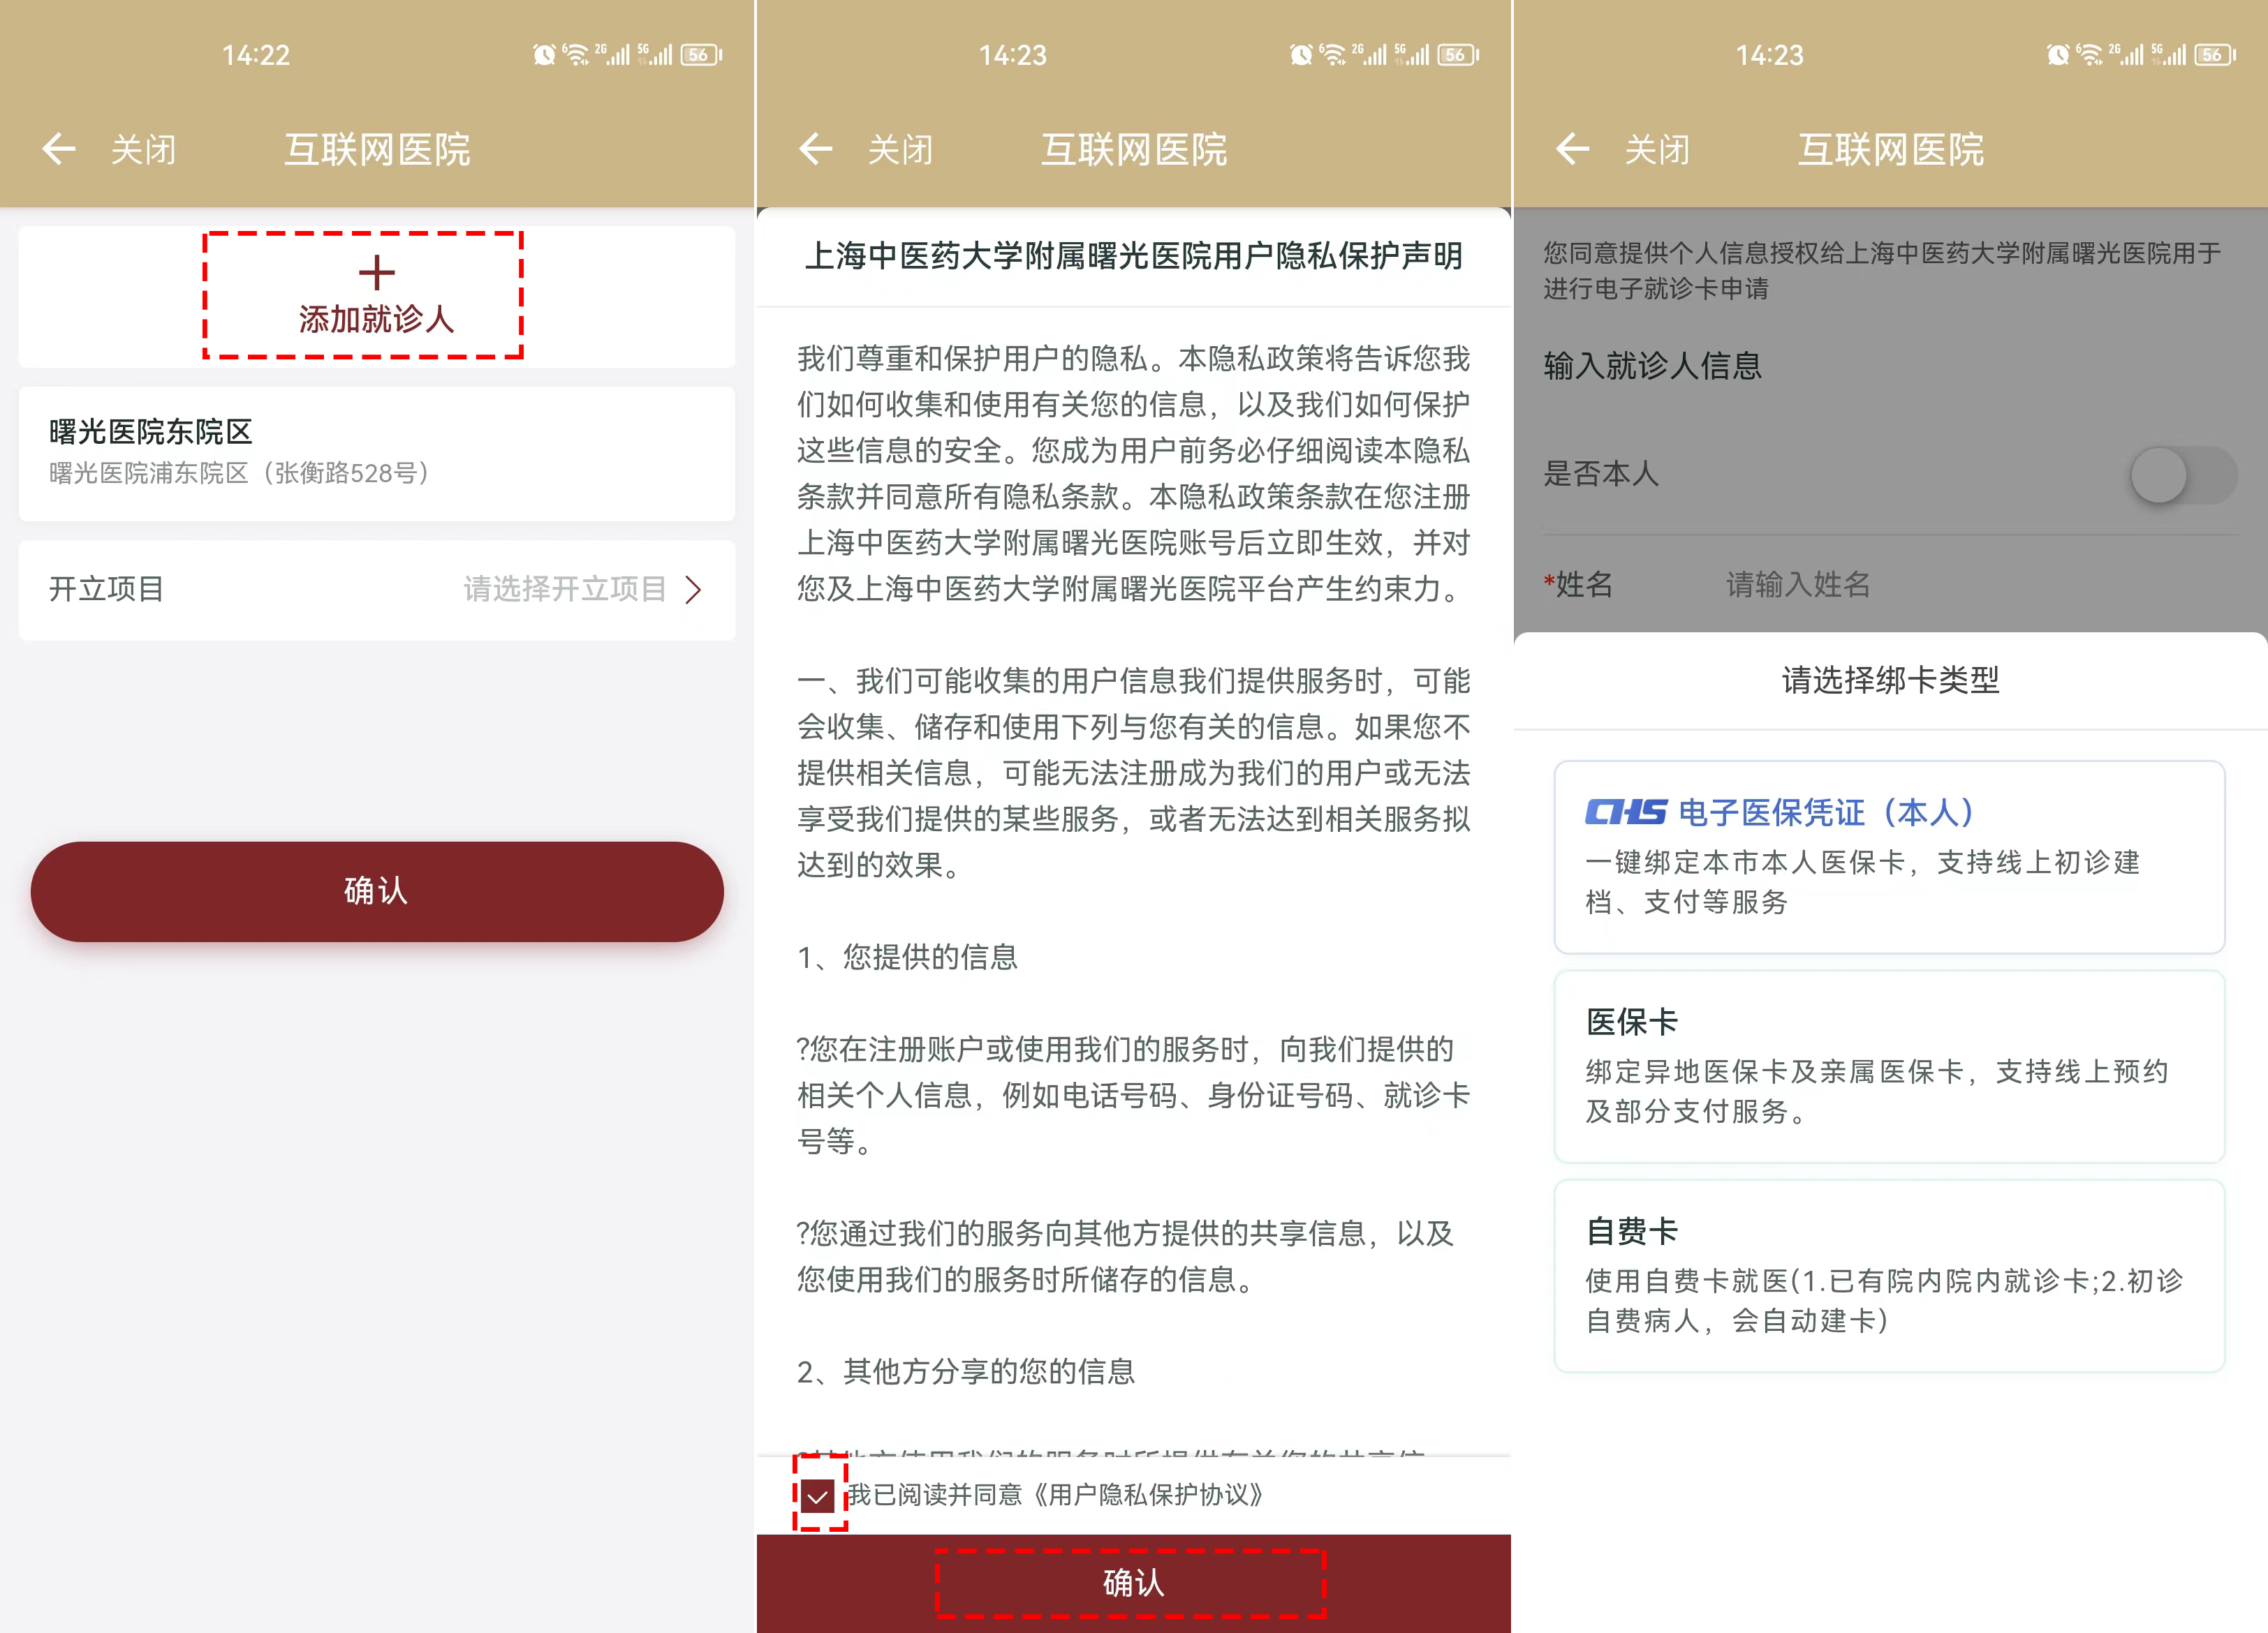The width and height of the screenshot is (2268, 1633).
Task: Tap 关闭 on the privacy statement screen
Action: (900, 150)
